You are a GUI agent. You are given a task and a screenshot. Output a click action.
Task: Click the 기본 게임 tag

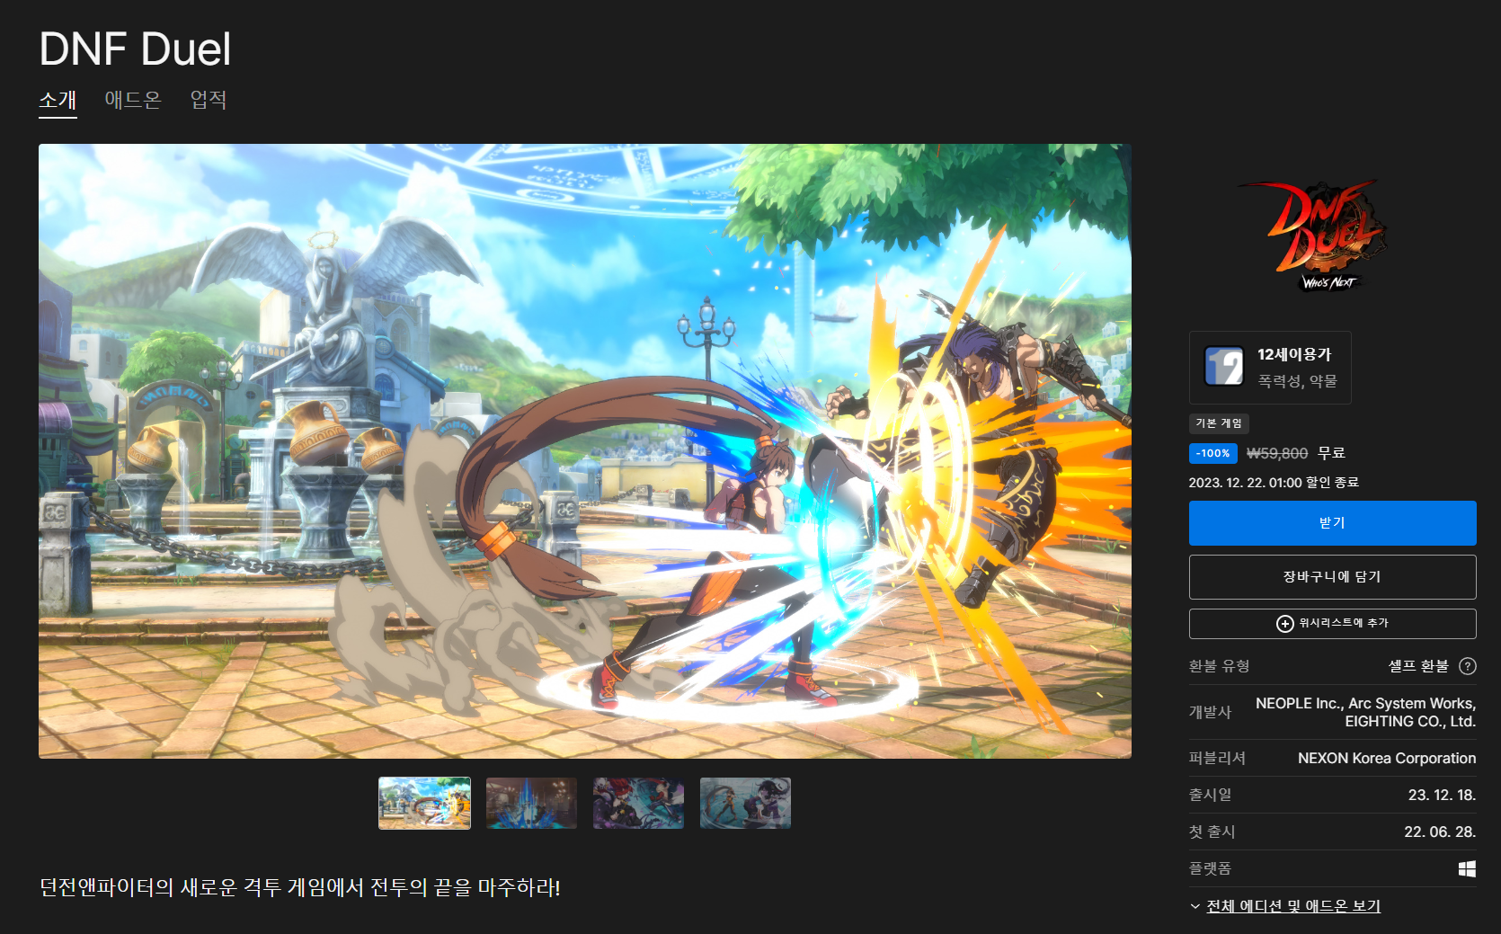point(1219,423)
